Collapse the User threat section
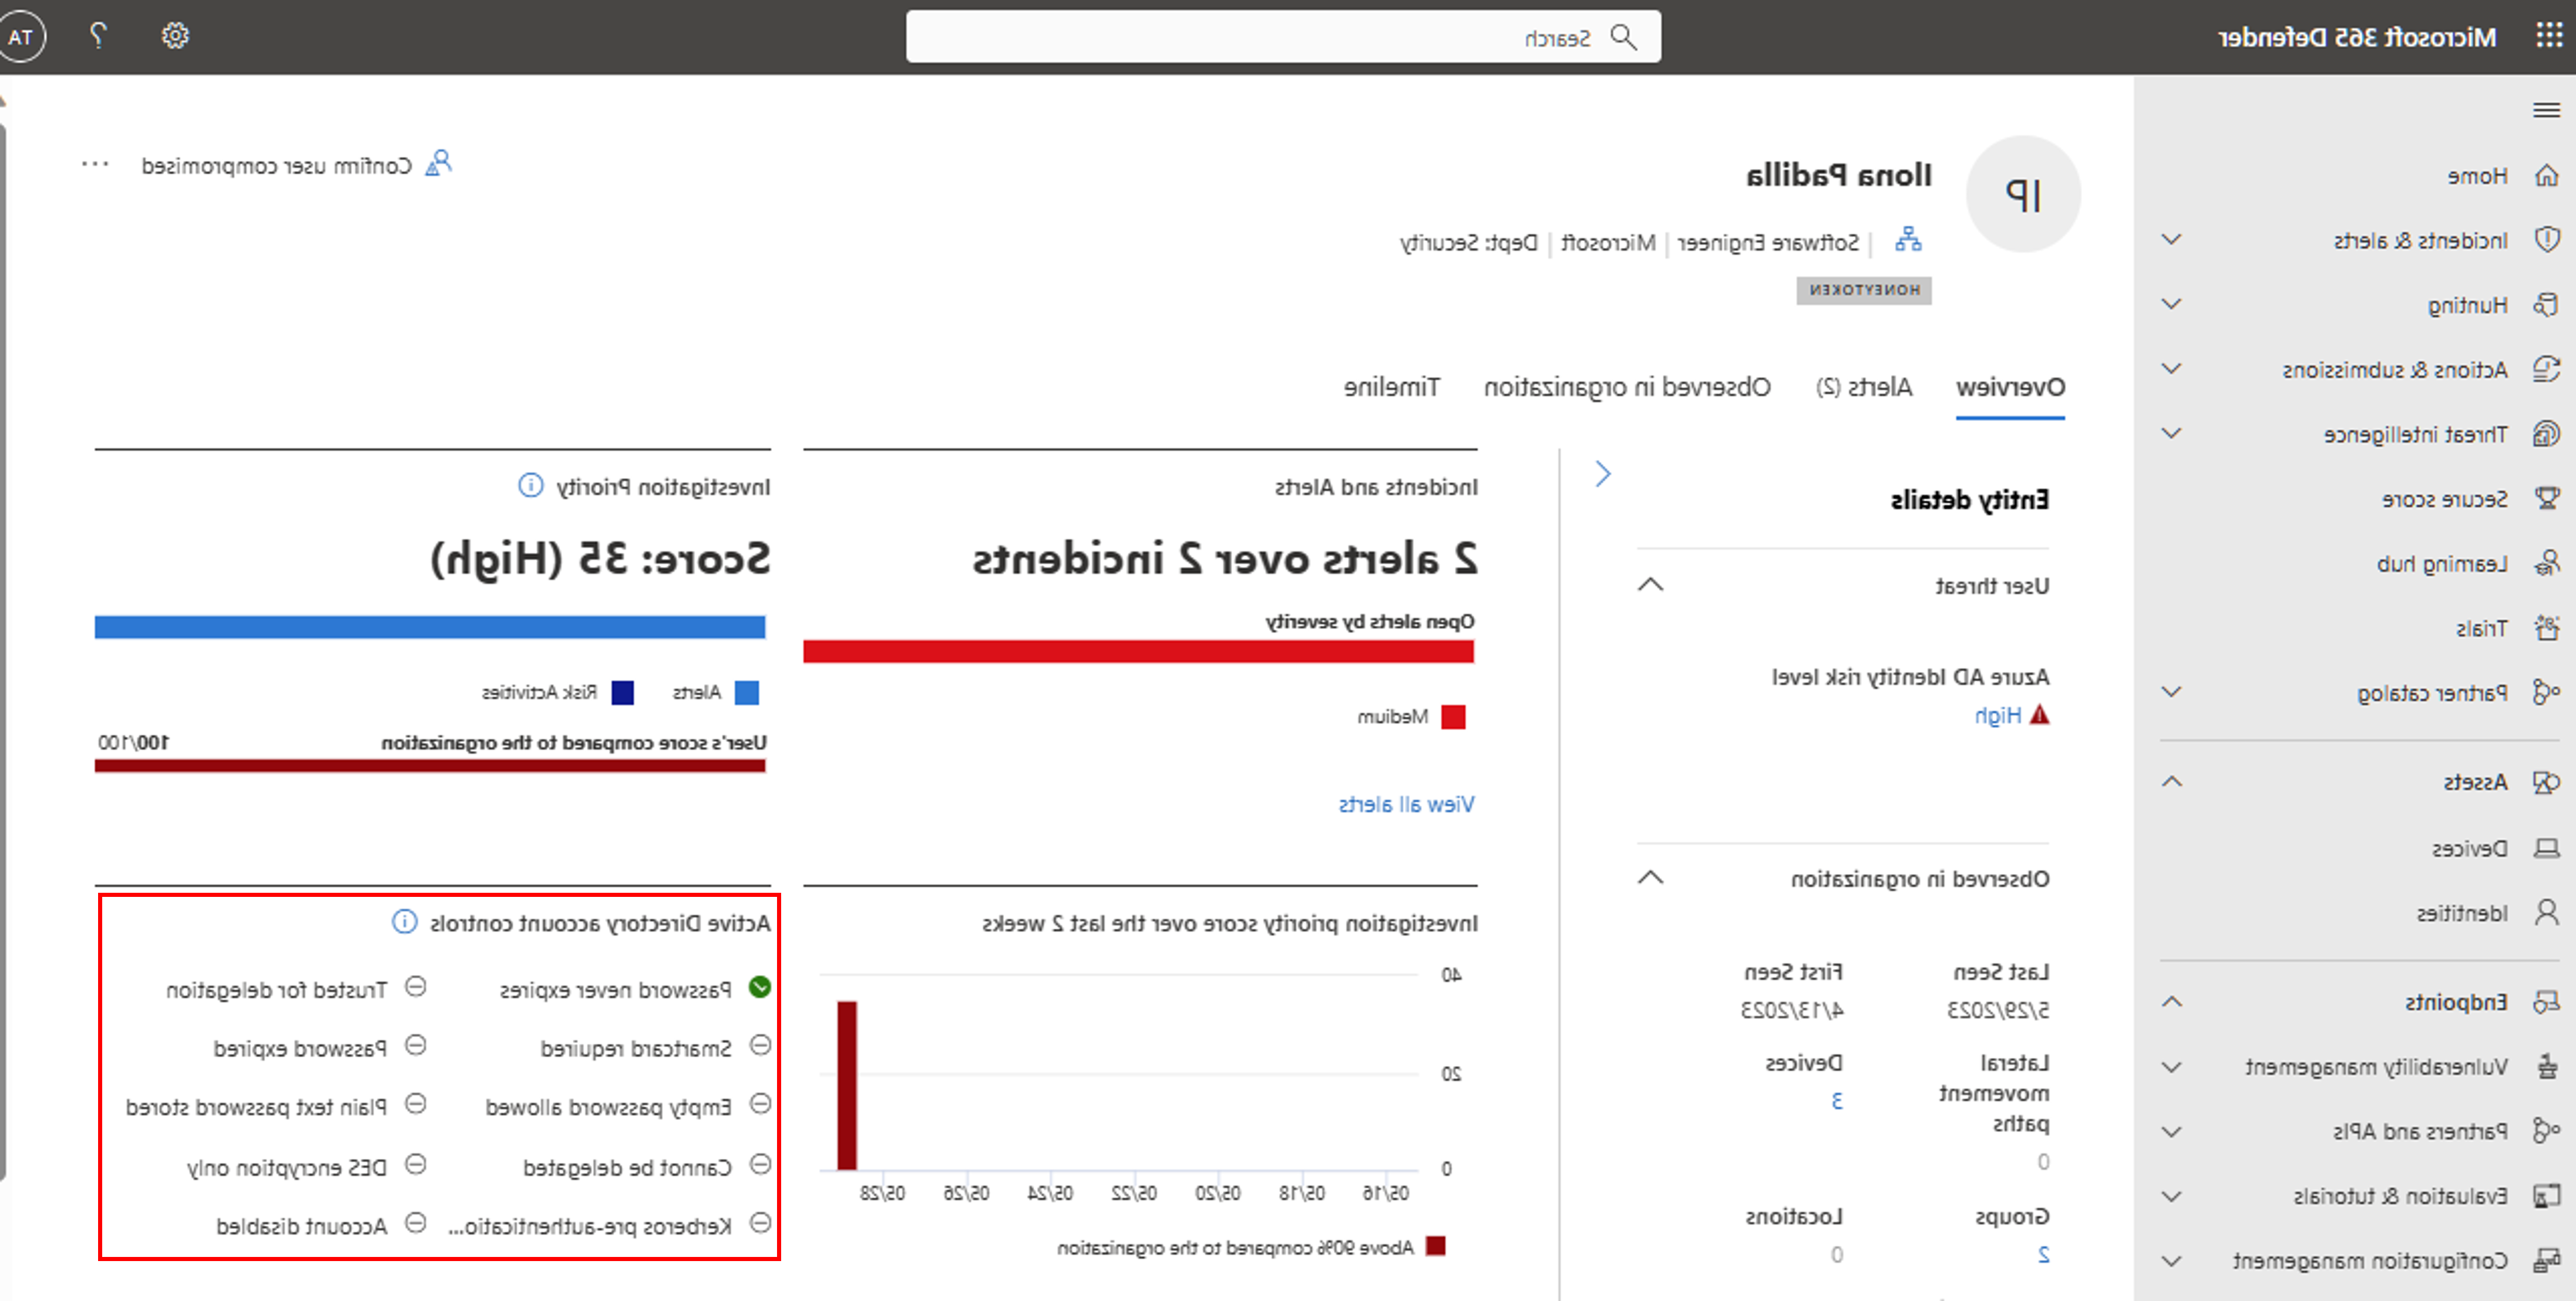The height and width of the screenshot is (1301, 2576). click(x=1651, y=585)
